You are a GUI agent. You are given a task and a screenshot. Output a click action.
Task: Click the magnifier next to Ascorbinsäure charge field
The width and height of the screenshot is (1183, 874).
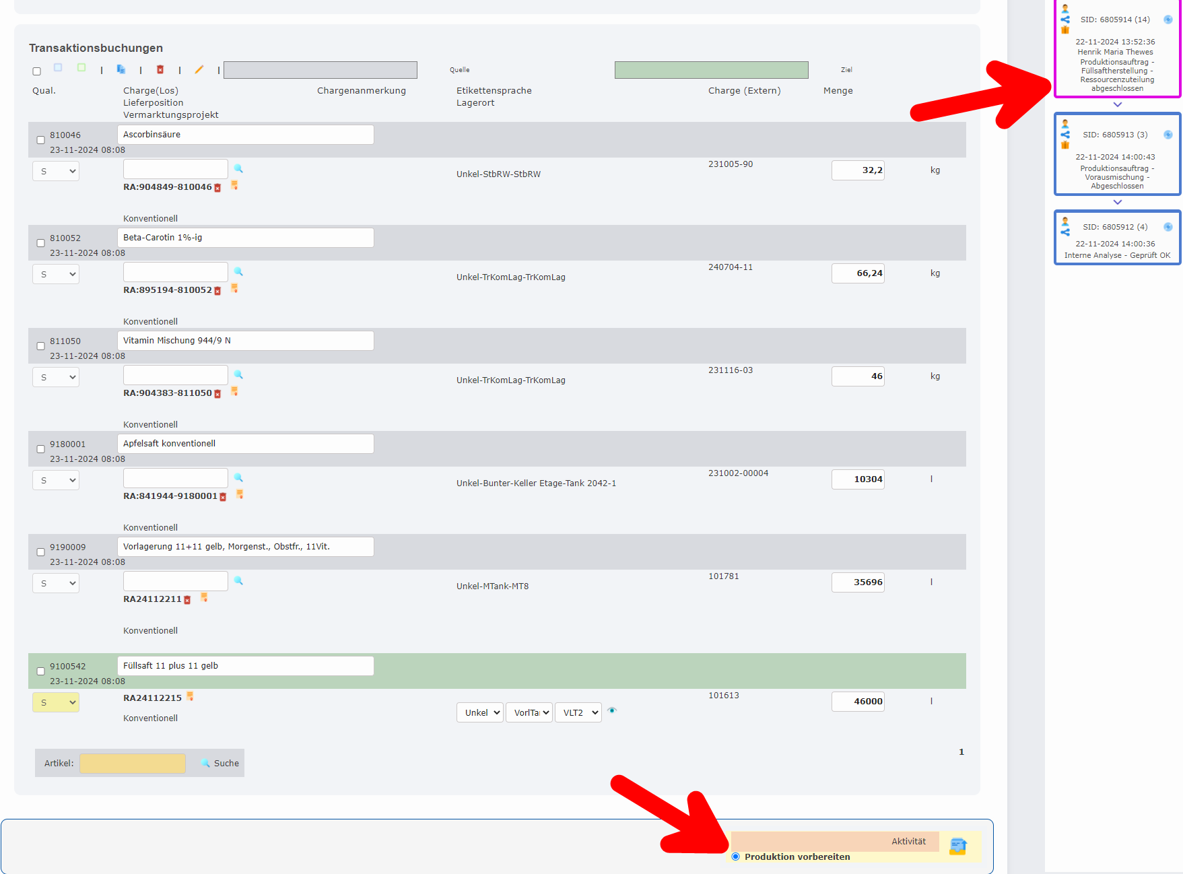tap(238, 168)
